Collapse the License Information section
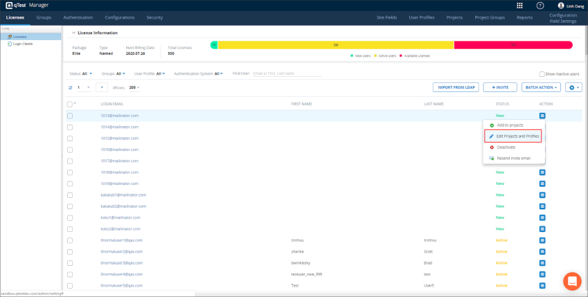The height and width of the screenshot is (297, 588). click(x=73, y=33)
